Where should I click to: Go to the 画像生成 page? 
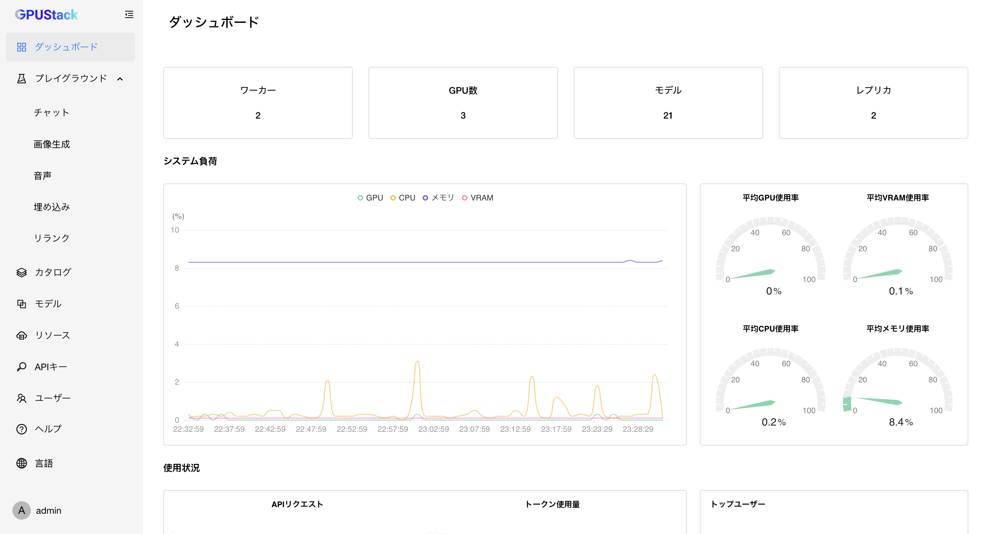pyautogui.click(x=51, y=144)
